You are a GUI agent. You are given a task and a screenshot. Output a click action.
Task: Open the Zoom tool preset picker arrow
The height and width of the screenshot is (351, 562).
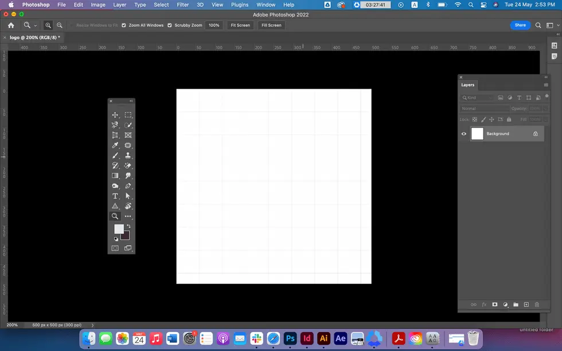36,26
